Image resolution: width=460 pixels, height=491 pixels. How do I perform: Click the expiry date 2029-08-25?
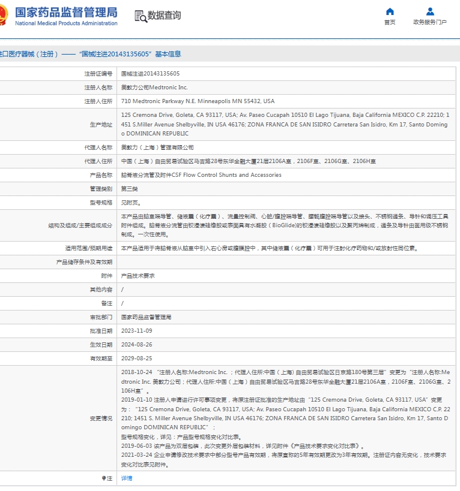(137, 359)
